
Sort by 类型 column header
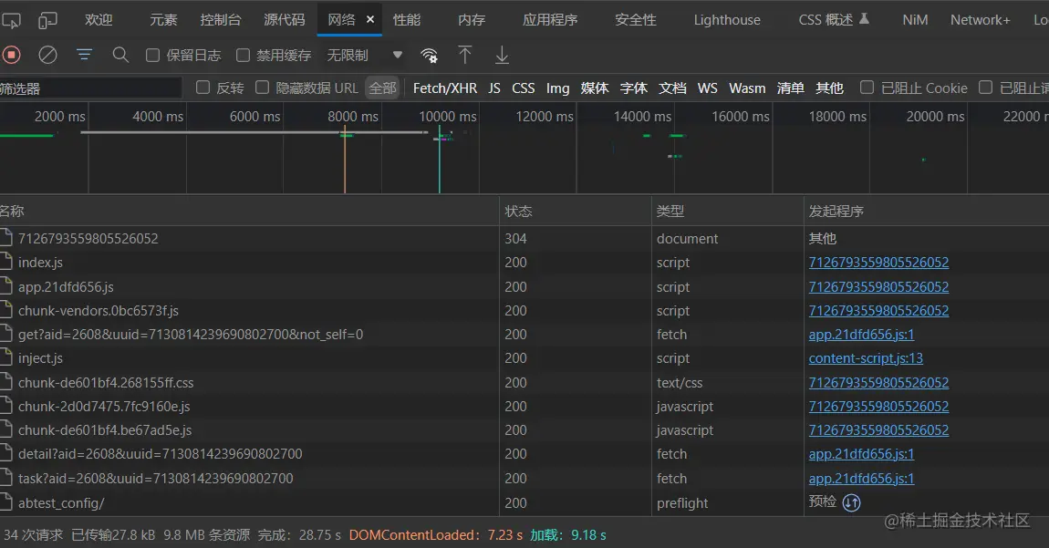click(x=728, y=211)
